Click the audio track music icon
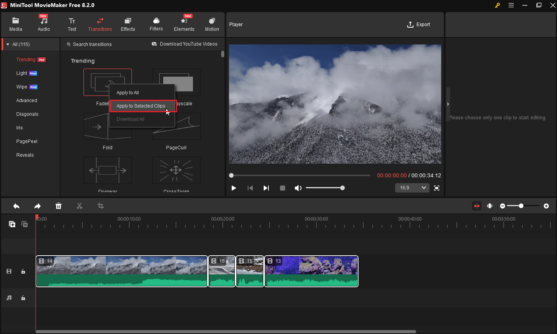The image size is (557, 334). click(9, 298)
